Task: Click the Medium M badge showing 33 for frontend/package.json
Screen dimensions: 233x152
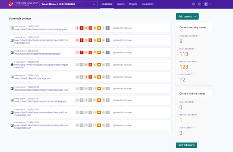Action: 99,53
